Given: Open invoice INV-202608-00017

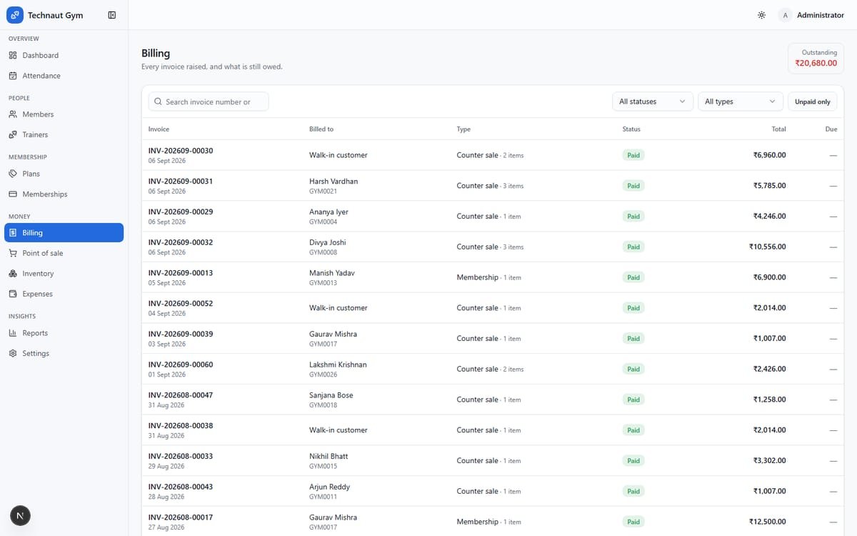Looking at the screenshot, I should pyautogui.click(x=181, y=517).
